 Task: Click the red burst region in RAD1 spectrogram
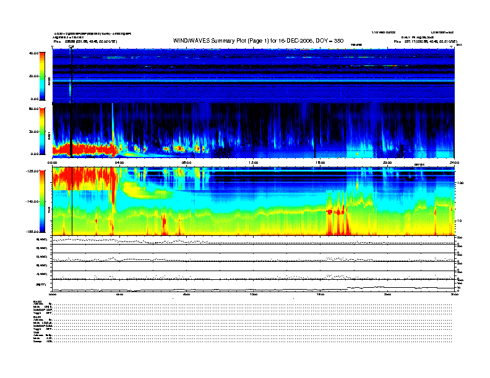[x=84, y=149]
